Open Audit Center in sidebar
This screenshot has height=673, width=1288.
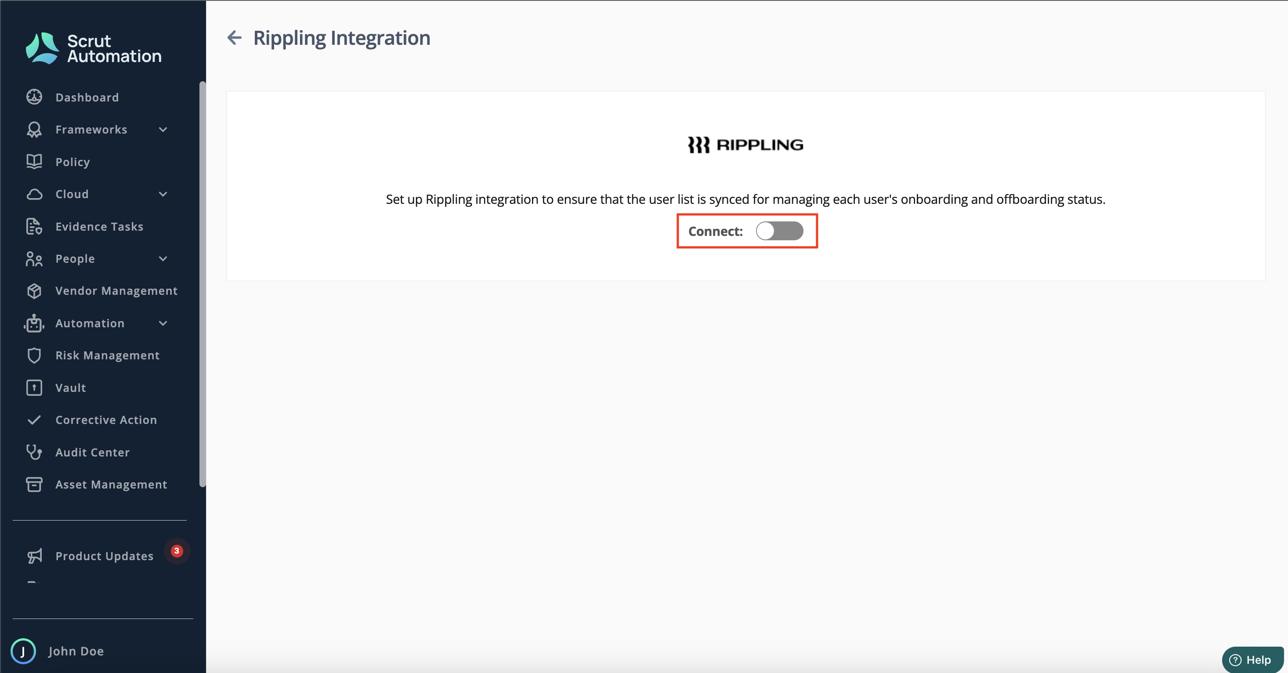(93, 452)
